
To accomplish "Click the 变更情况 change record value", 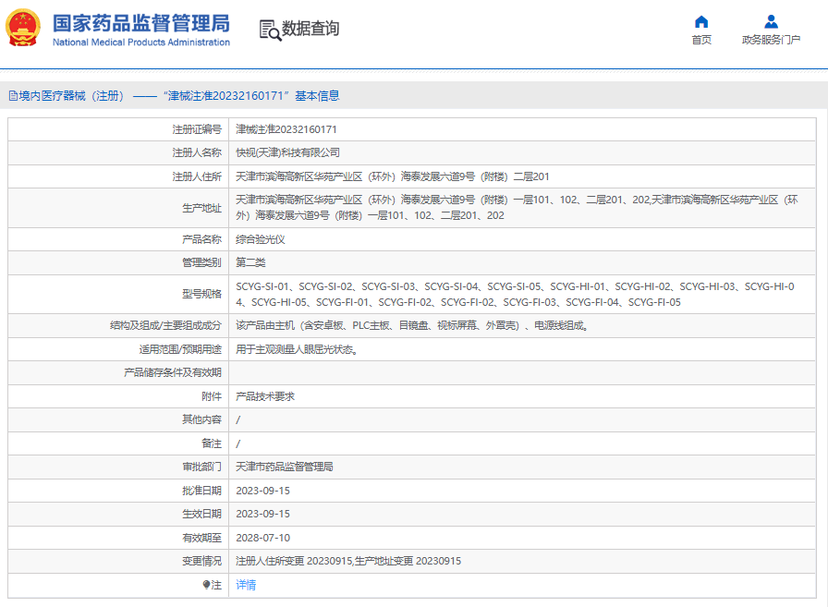I will (348, 561).
